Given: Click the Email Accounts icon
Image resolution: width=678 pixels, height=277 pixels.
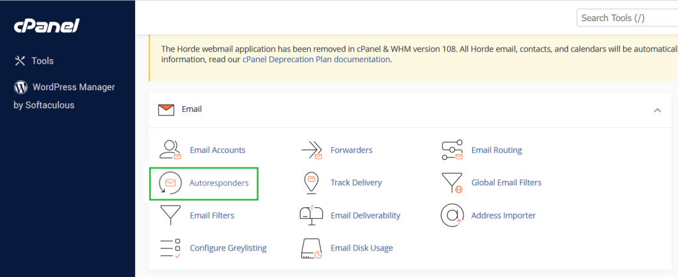Looking at the screenshot, I should pyautogui.click(x=170, y=150).
